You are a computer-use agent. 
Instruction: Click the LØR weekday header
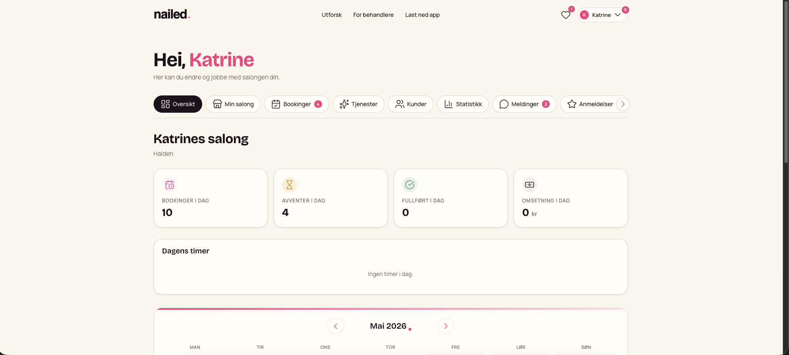(521, 347)
